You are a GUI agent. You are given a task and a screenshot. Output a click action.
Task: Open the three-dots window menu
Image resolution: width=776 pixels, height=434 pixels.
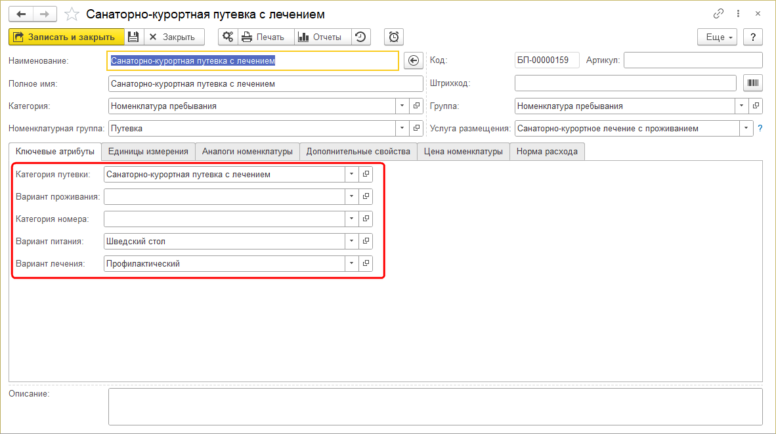[738, 14]
